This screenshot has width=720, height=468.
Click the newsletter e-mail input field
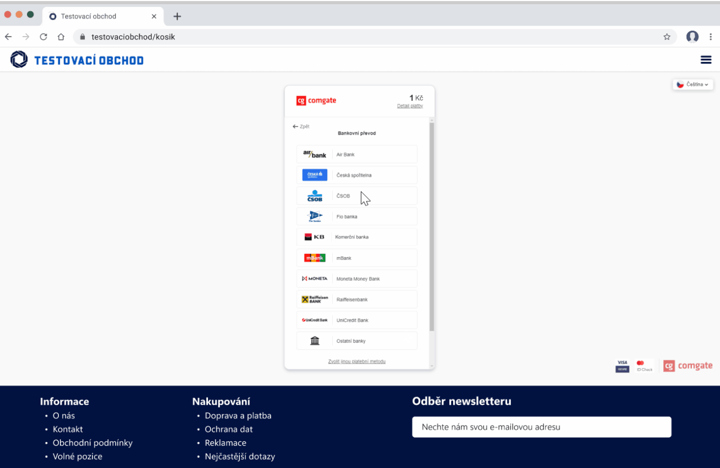tap(542, 427)
